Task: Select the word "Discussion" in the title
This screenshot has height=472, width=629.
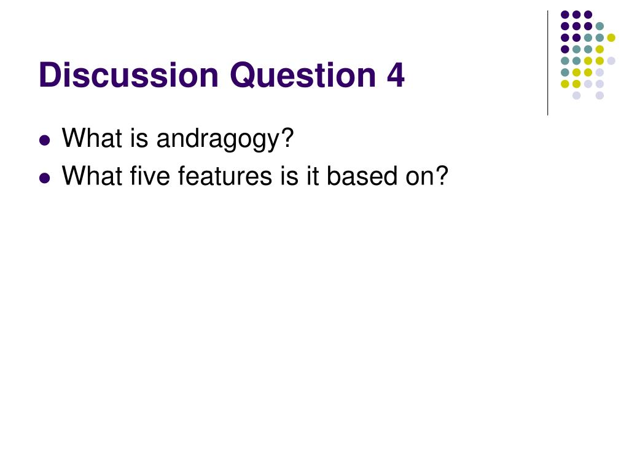Action: (x=129, y=74)
